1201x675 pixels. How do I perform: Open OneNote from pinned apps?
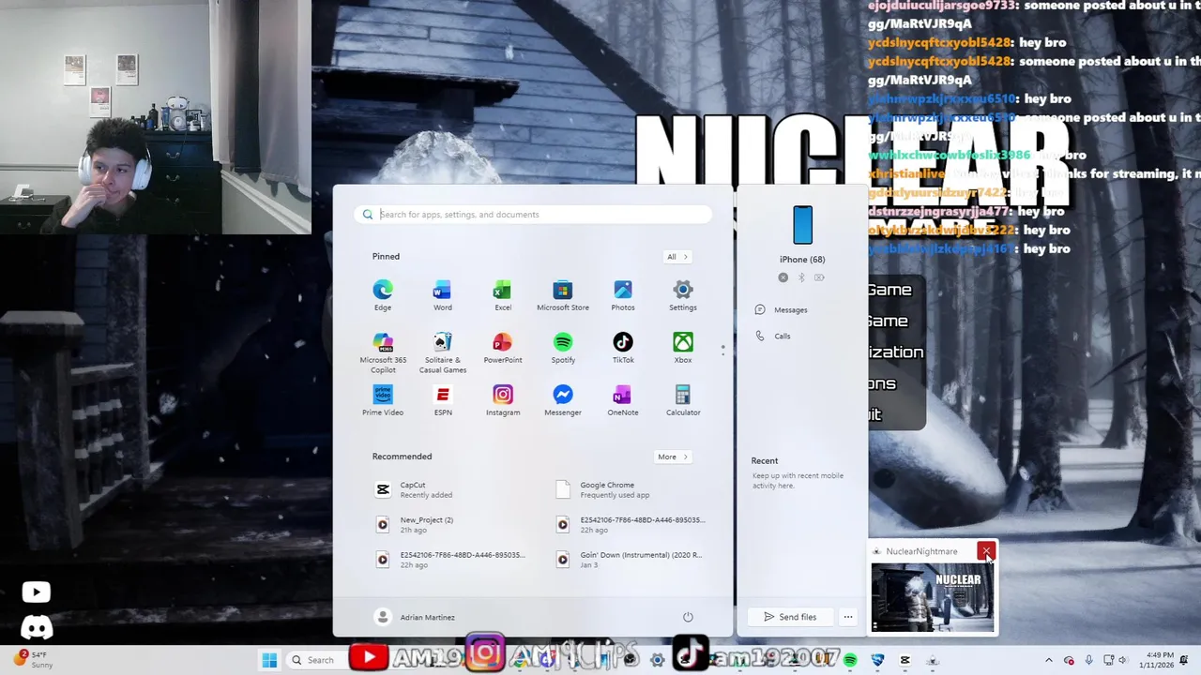(623, 400)
